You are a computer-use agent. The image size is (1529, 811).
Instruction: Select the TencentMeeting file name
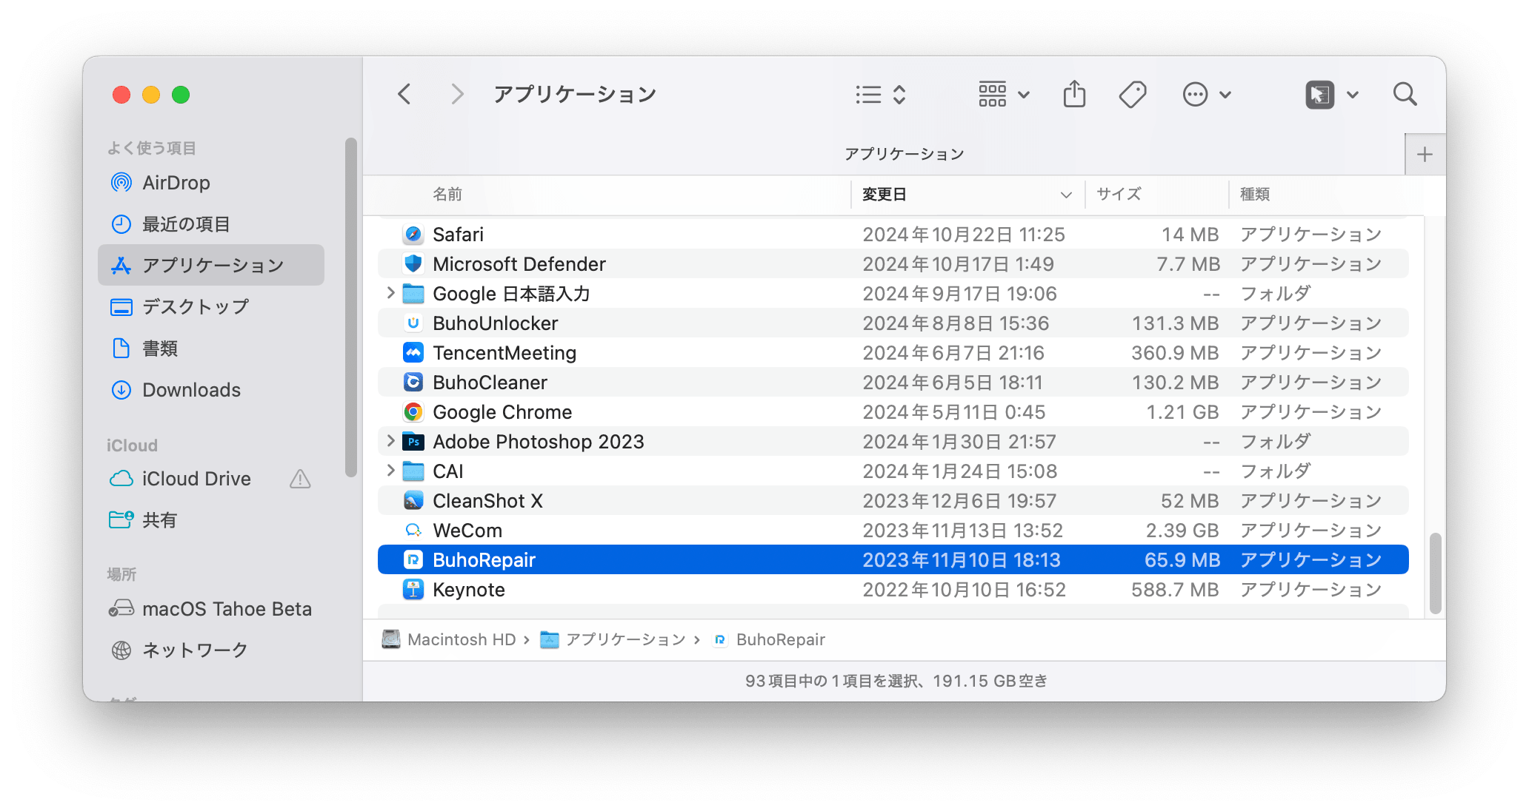pyautogui.click(x=504, y=353)
